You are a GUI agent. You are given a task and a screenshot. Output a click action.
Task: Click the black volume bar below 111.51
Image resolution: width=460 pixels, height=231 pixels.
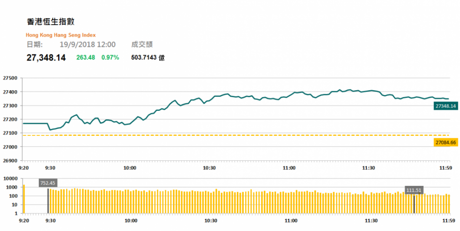414,205
